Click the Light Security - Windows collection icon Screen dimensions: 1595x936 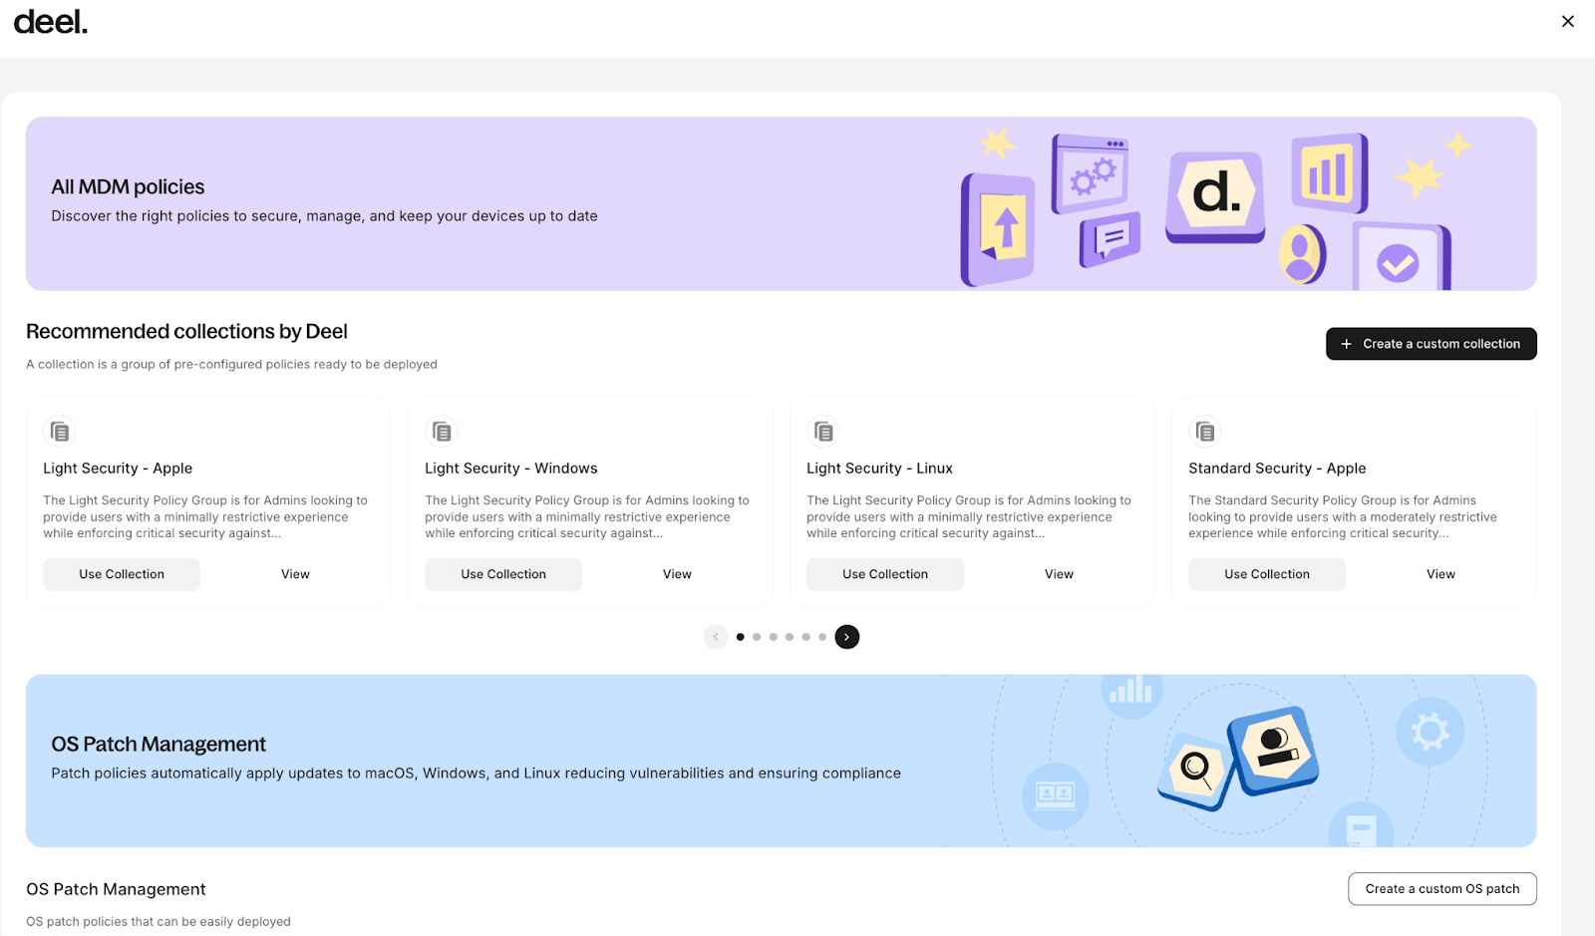point(442,432)
